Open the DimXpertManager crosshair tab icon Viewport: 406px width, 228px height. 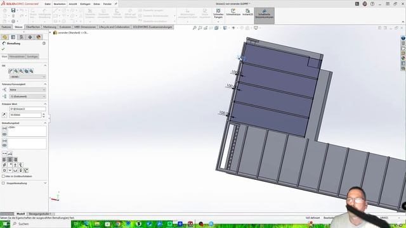pos(30,37)
